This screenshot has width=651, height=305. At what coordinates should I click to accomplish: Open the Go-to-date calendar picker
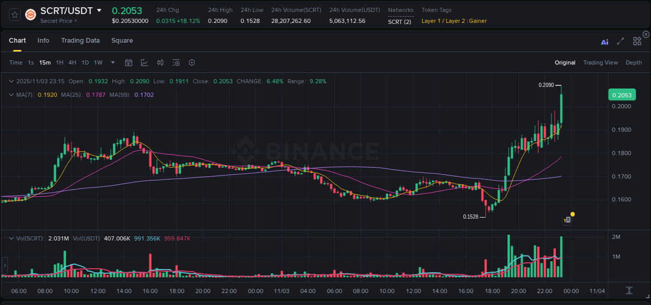(x=129, y=62)
